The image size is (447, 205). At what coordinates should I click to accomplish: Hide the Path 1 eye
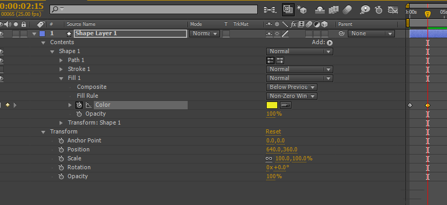pos(2,60)
